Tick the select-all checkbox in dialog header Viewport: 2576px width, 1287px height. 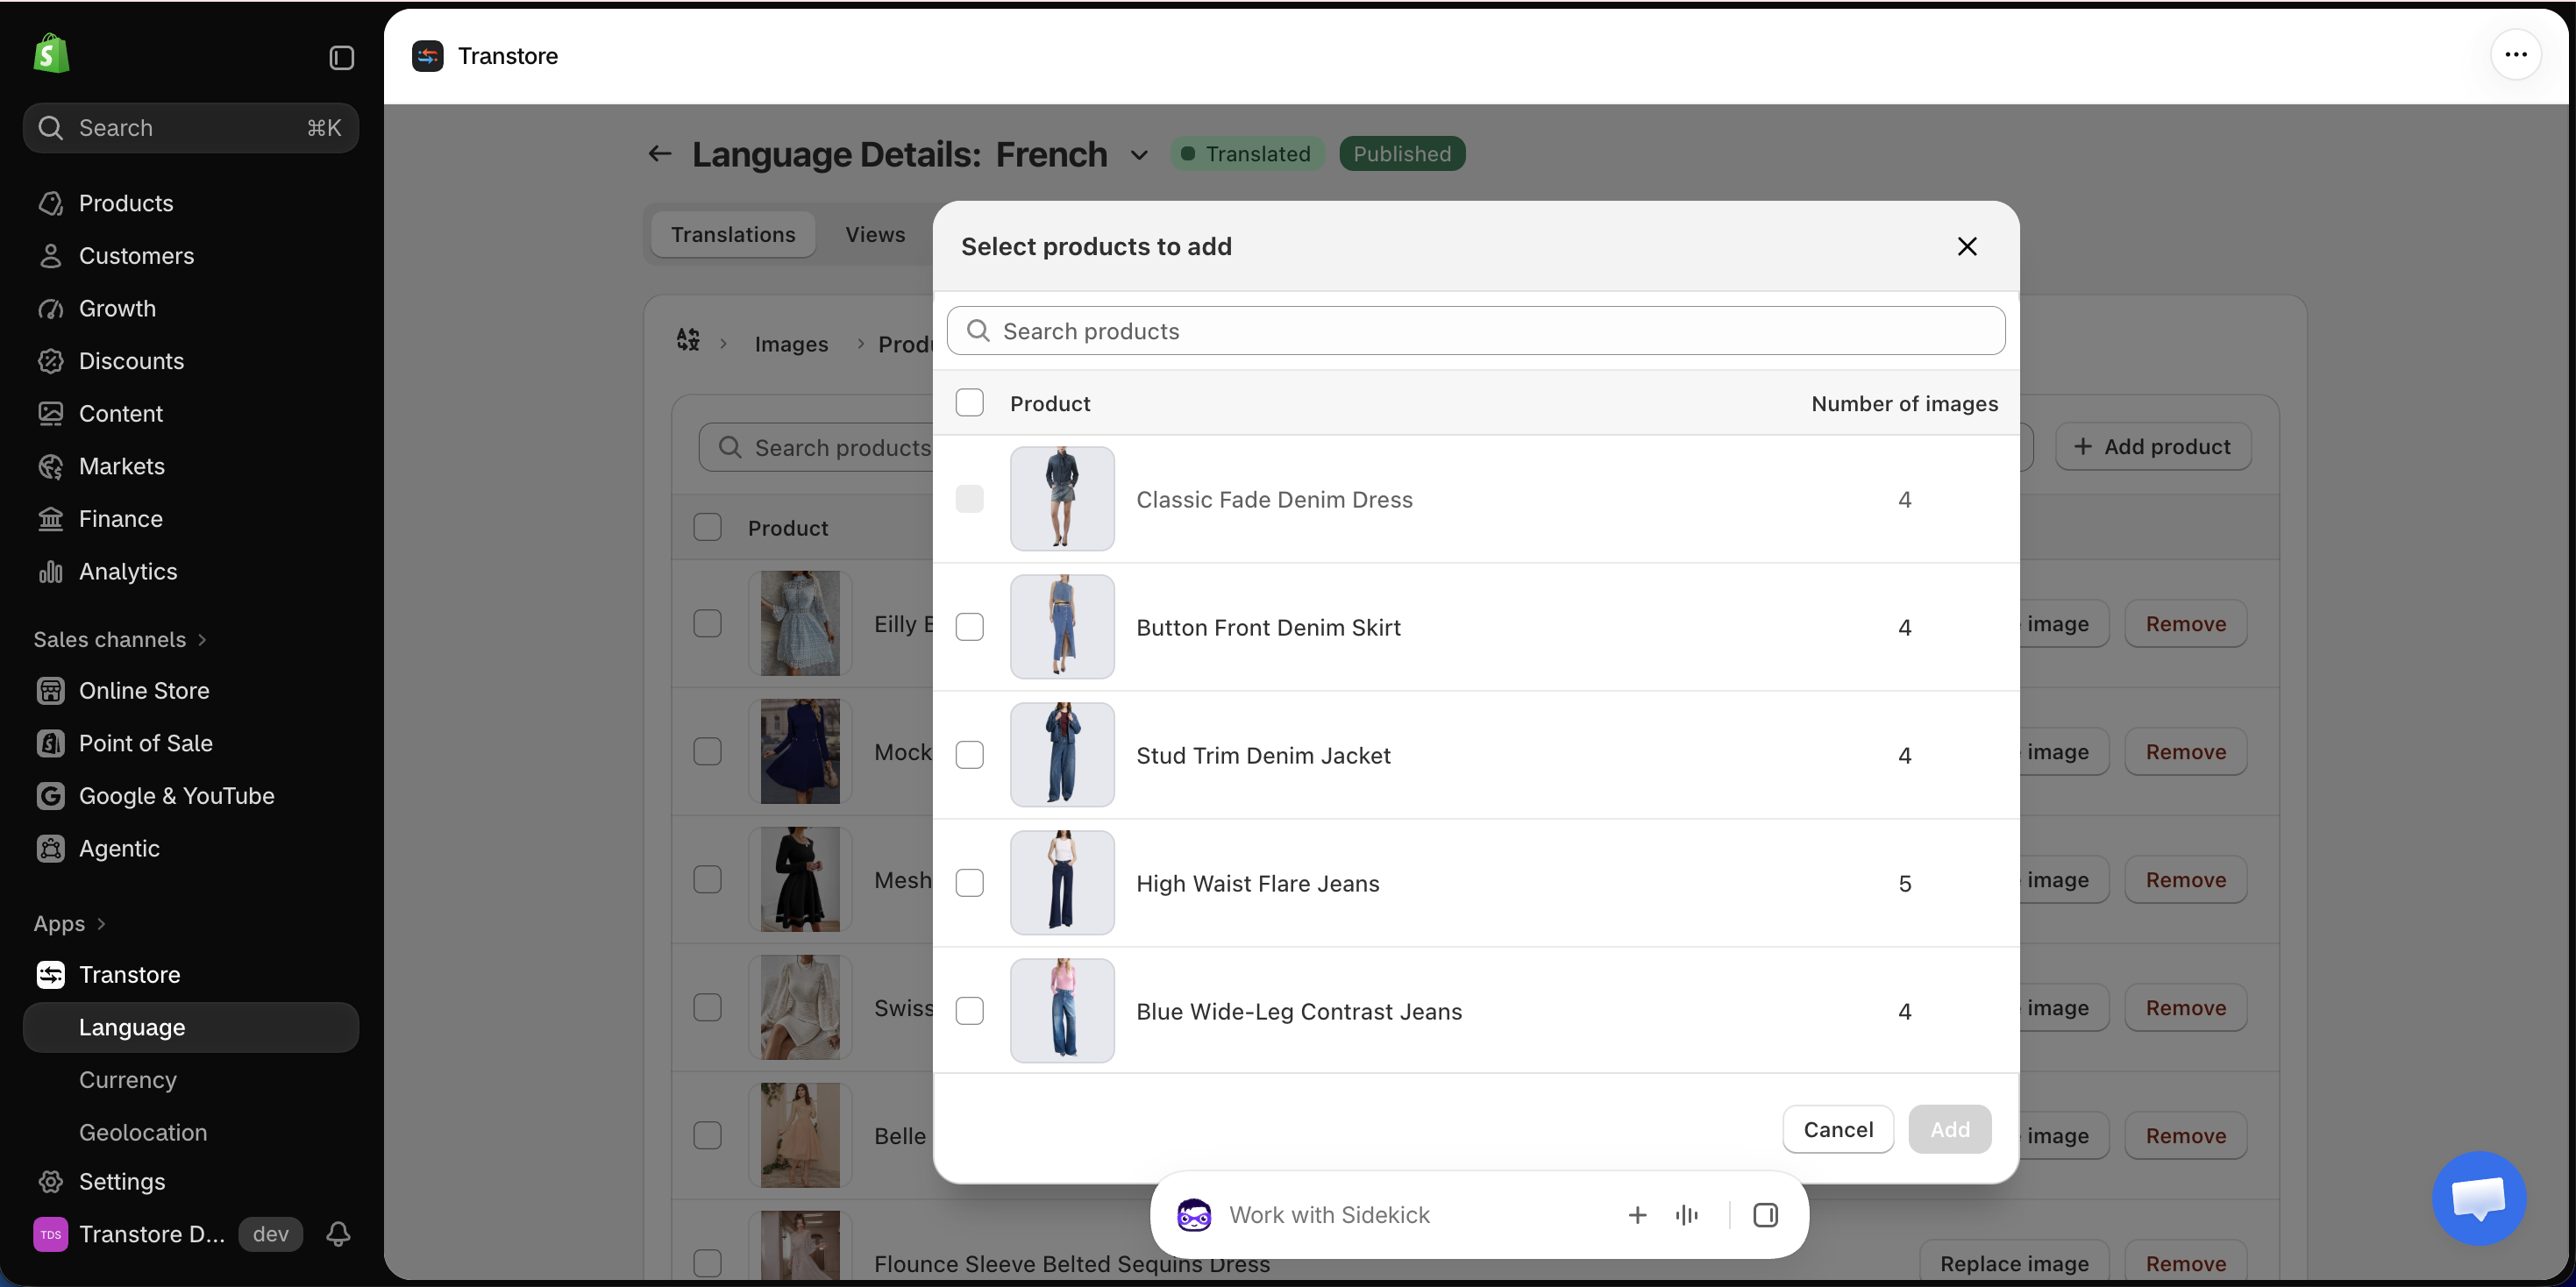click(969, 403)
